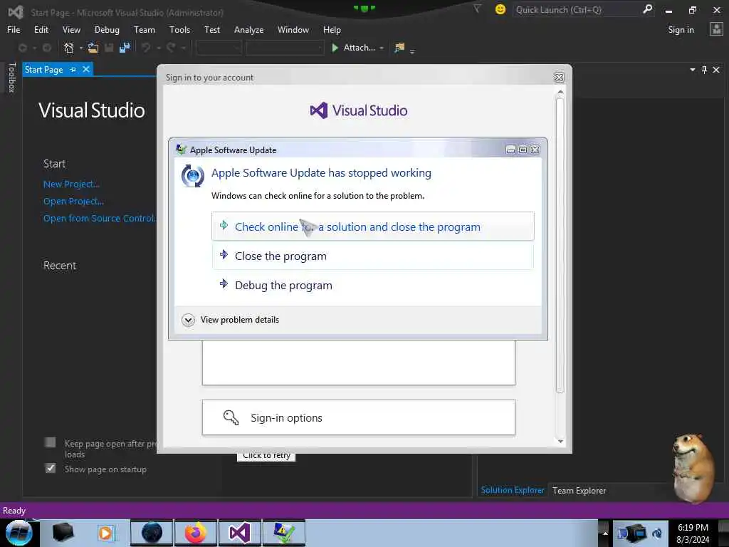The width and height of the screenshot is (729, 547).
Task: Click the notifications flag icon
Action: click(477, 9)
